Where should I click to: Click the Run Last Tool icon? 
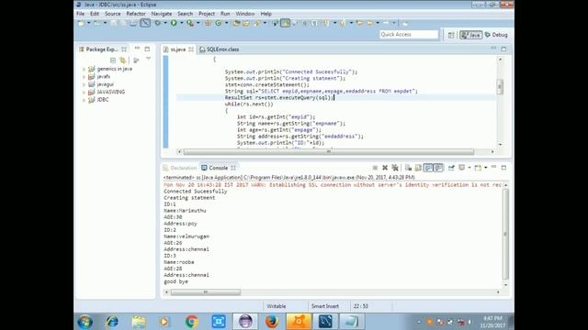coord(190,23)
